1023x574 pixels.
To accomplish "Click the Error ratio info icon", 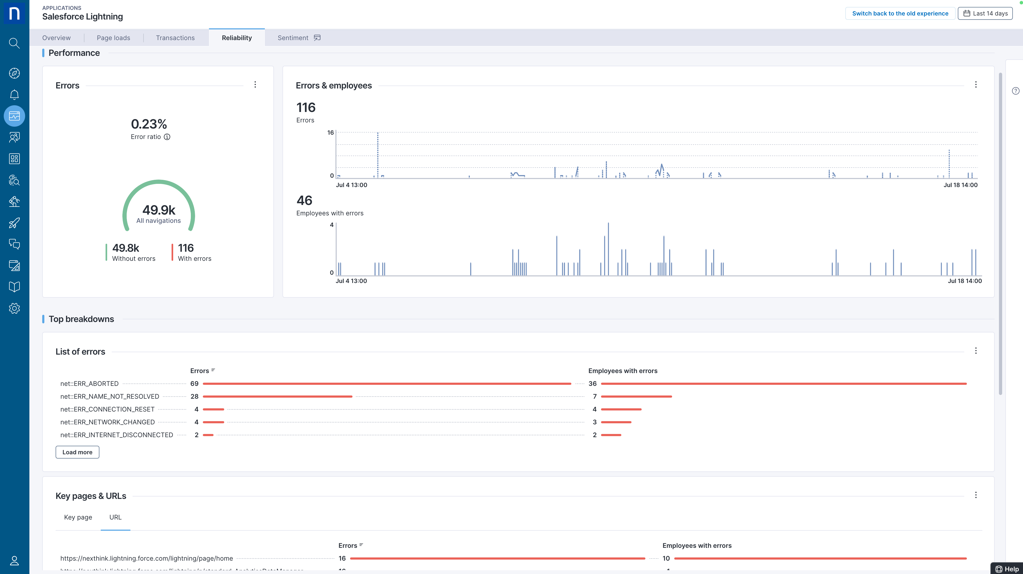I will point(167,137).
